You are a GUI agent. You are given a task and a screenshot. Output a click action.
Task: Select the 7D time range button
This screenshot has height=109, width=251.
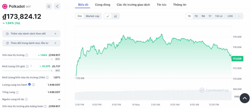click(x=196, y=16)
